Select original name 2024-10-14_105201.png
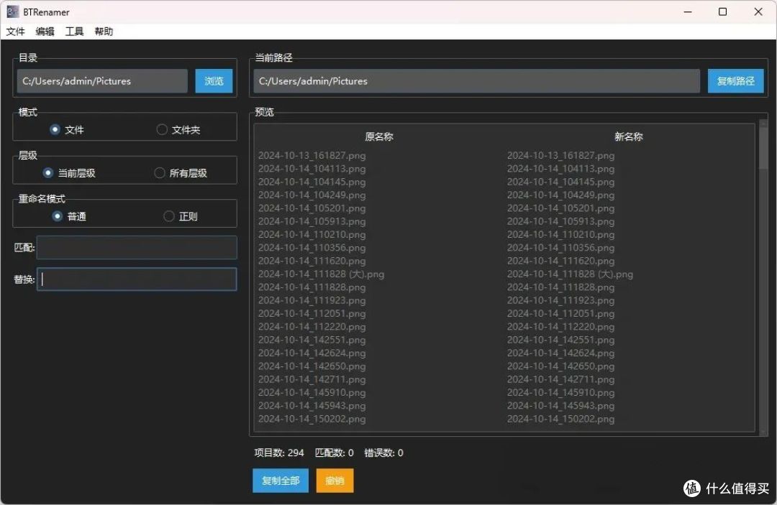 click(x=312, y=208)
